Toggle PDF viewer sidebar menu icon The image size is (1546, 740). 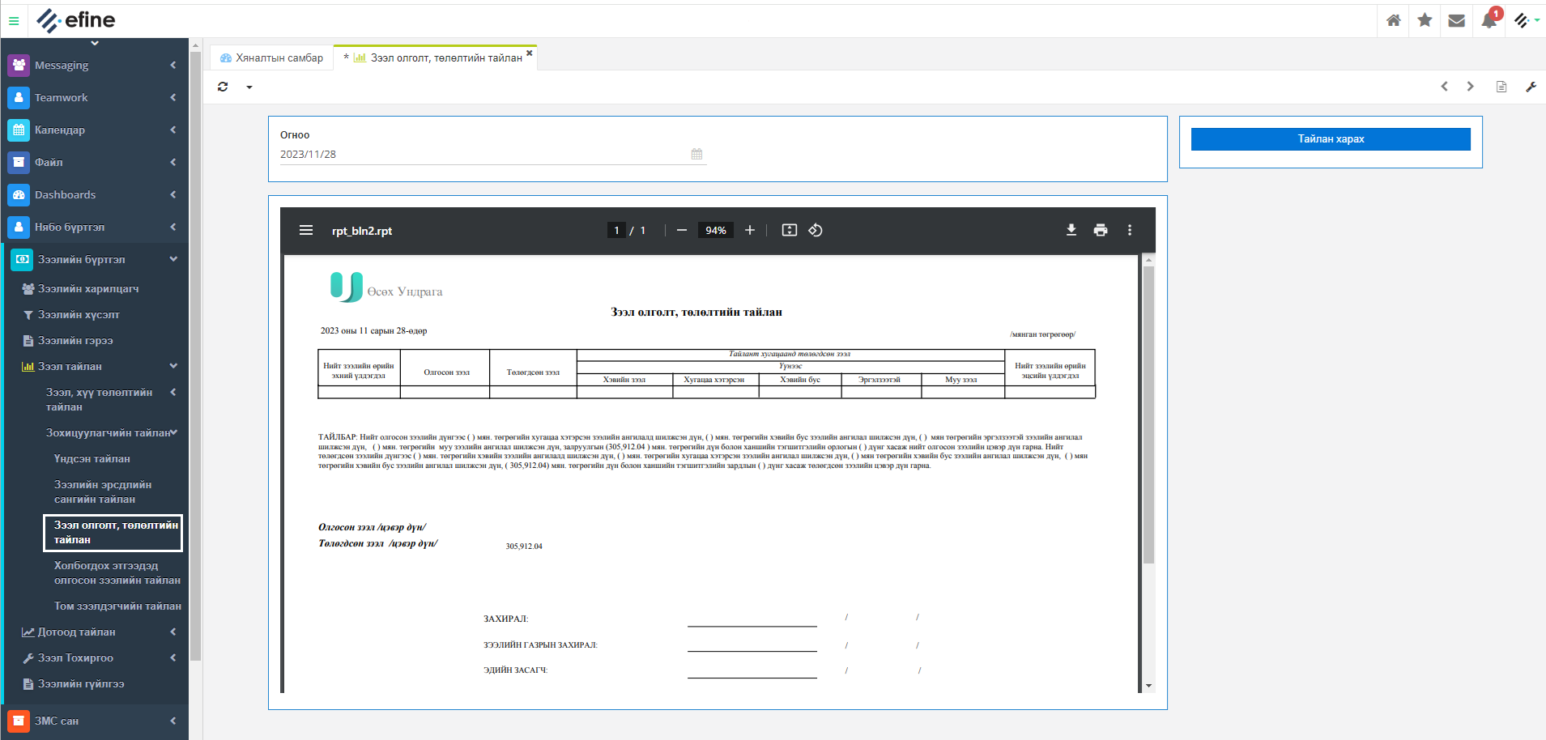[306, 230]
